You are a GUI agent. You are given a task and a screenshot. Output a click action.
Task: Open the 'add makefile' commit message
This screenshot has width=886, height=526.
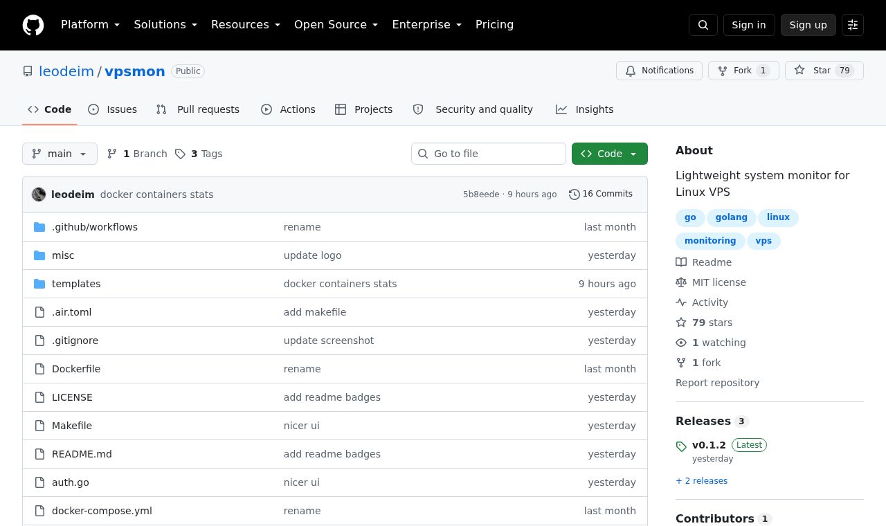(315, 312)
